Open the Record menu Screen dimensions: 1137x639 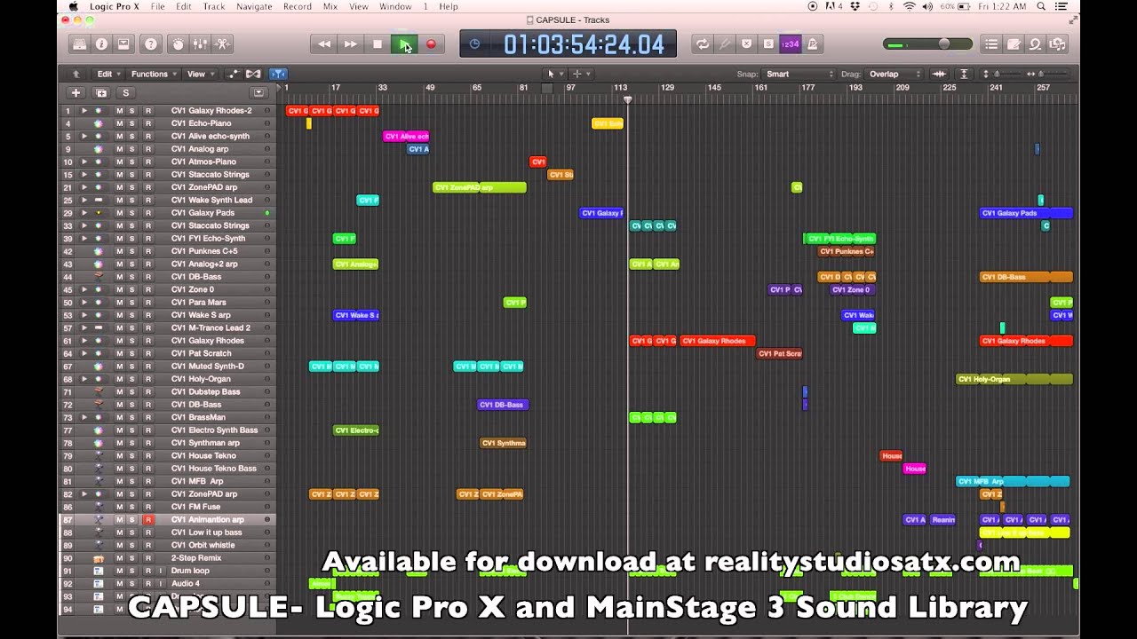297,6
